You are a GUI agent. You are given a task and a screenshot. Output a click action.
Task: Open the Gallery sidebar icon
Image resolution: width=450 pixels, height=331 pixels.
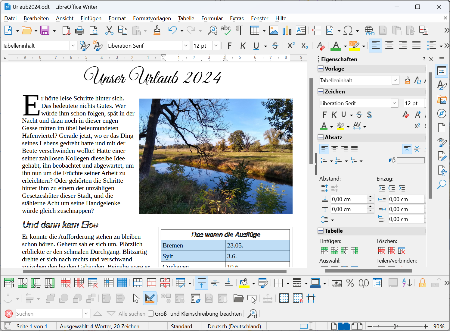[442, 99]
